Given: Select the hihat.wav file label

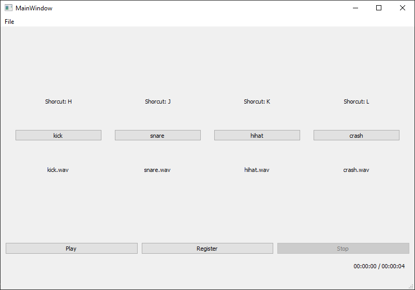Looking at the screenshot, I should [257, 170].
